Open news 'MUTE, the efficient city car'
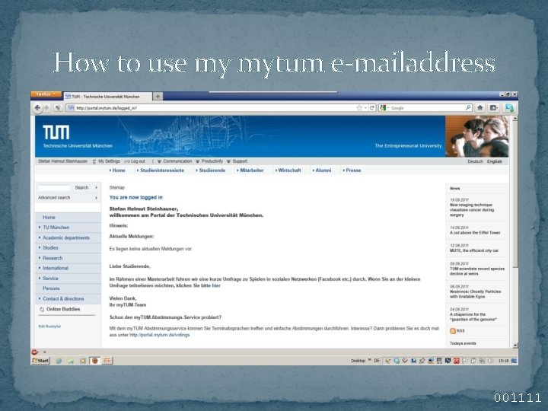The image size is (548, 411). 474,250
